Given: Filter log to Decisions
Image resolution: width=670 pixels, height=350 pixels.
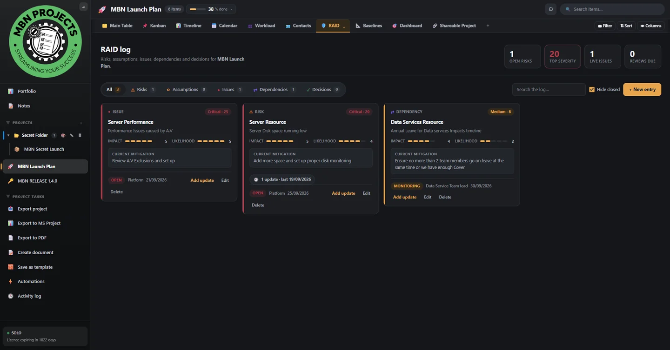Looking at the screenshot, I should pyautogui.click(x=323, y=89).
